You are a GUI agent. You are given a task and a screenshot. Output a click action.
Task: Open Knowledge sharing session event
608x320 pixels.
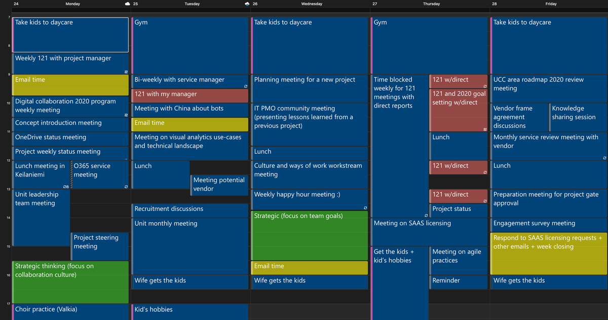pyautogui.click(x=579, y=117)
